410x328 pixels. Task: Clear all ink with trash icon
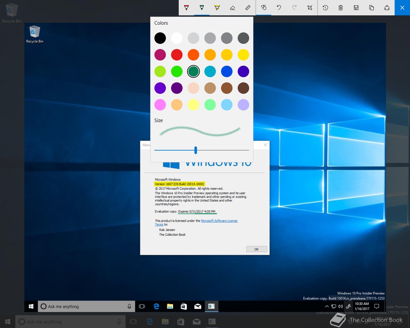[341, 8]
